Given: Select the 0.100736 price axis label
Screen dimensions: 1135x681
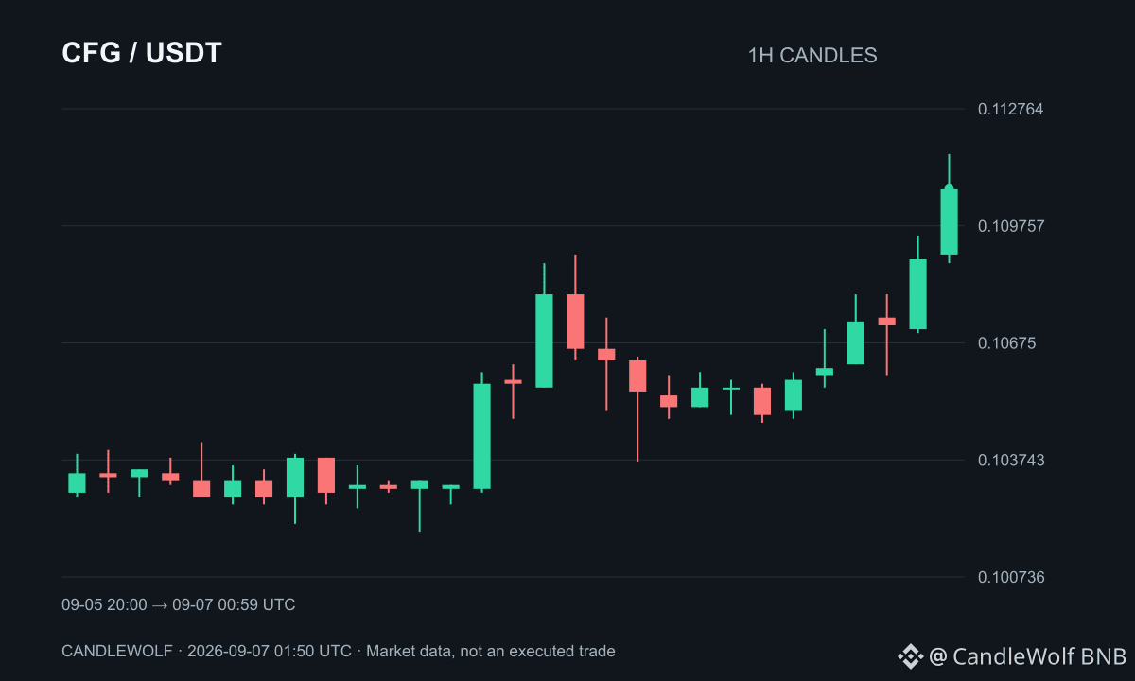Looking at the screenshot, I should coord(1010,577).
